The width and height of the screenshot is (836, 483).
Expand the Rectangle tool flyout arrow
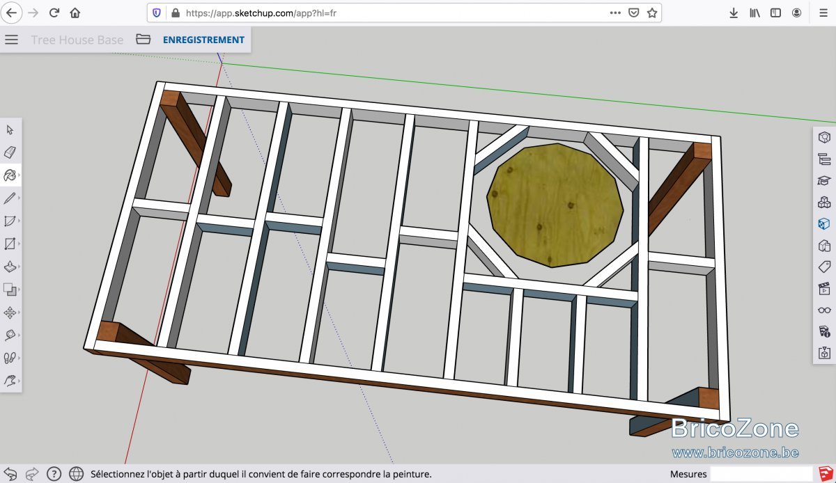(x=20, y=244)
